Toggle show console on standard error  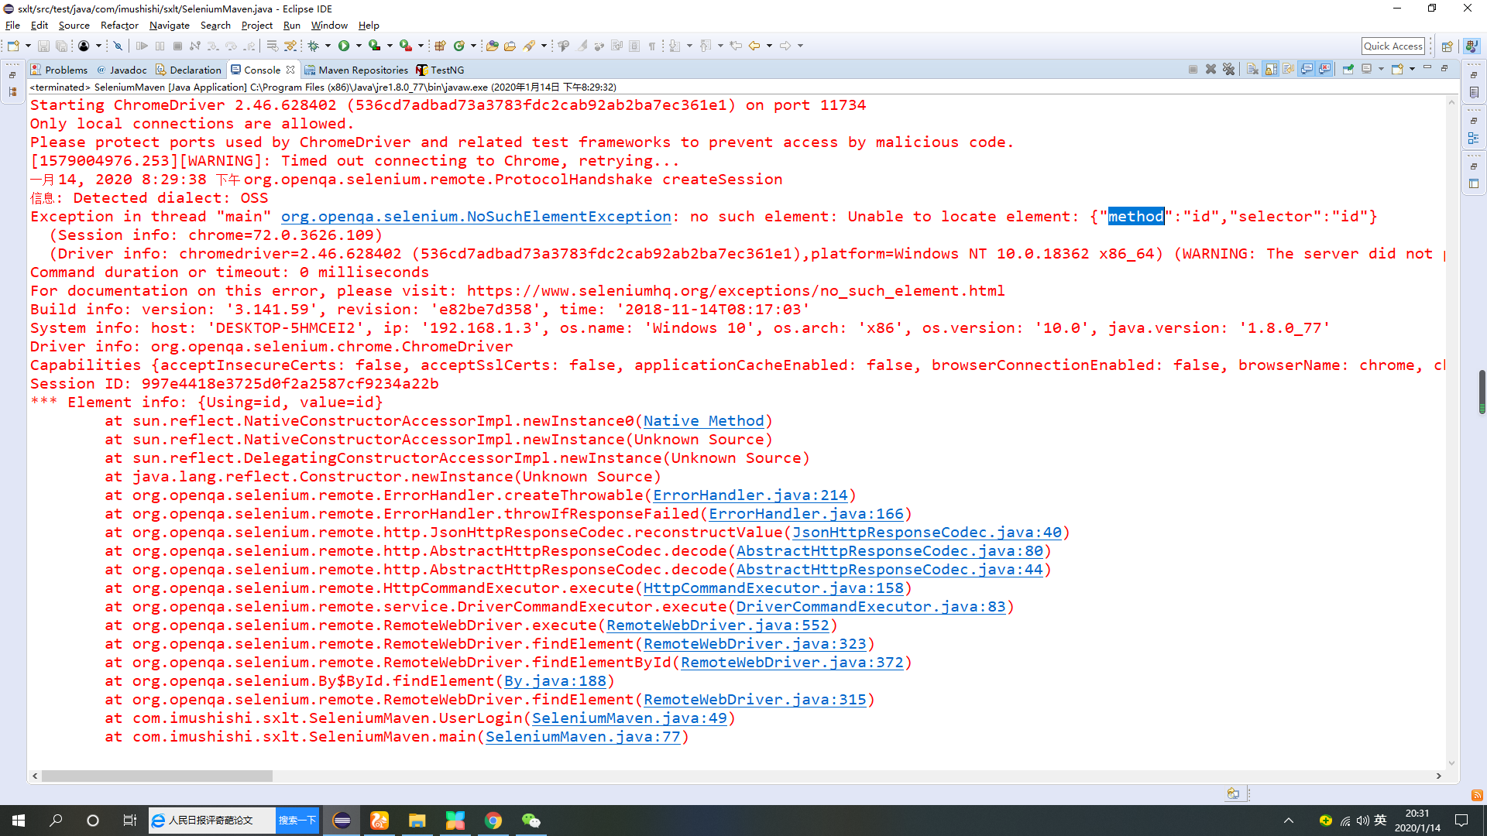(1325, 70)
